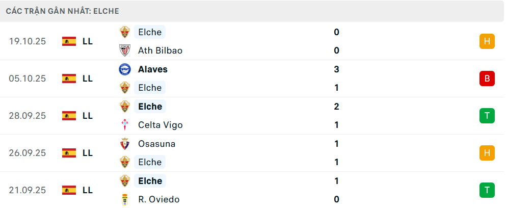Click the LL league label on 21.09.25 row
Screen dimensions: 507x208
tap(87, 190)
